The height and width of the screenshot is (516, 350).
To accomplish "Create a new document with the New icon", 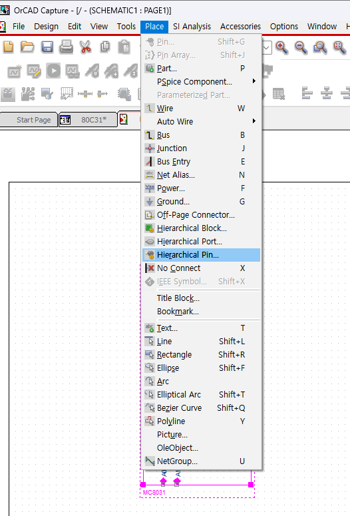I will (x=8, y=47).
